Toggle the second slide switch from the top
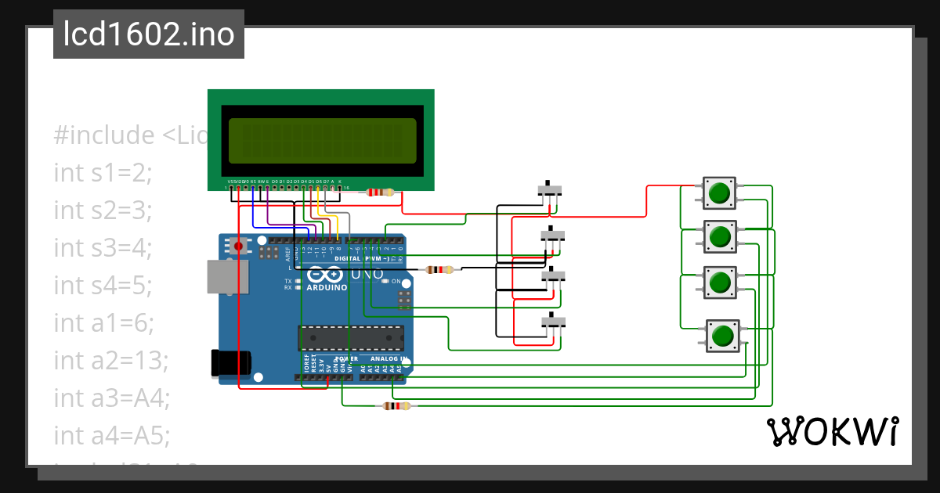Viewport: 940px width, 493px height. pyautogui.click(x=552, y=234)
